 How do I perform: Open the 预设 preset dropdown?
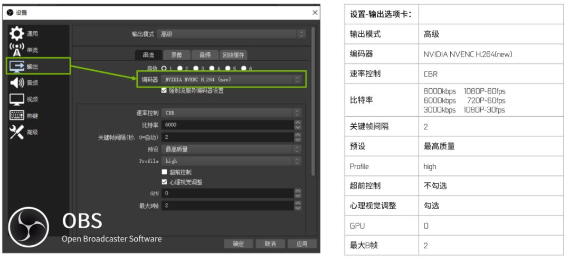coord(231,149)
